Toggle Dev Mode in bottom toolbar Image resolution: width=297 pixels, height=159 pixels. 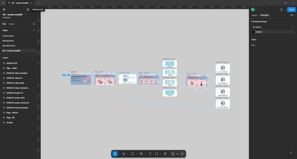tap(182, 154)
